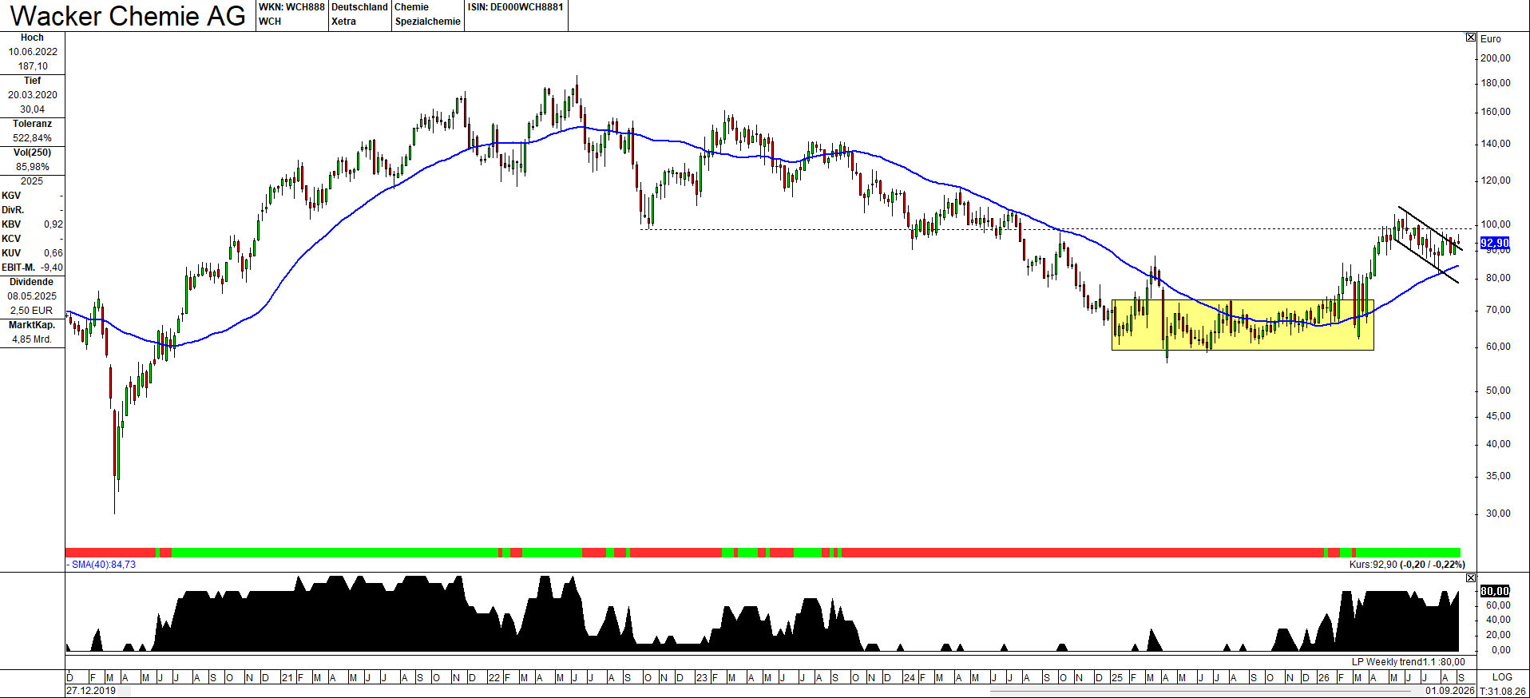Click the Euro currency axis label
Image resolution: width=1530 pixels, height=698 pixels.
tap(1491, 39)
